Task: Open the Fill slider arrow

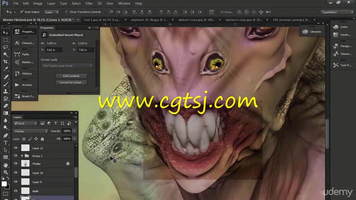Action: tap(74, 139)
